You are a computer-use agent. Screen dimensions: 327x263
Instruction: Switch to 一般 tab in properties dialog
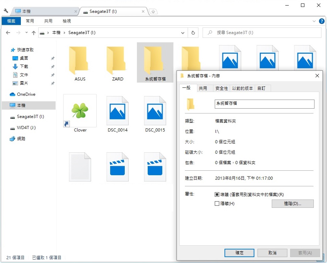[x=188, y=88]
